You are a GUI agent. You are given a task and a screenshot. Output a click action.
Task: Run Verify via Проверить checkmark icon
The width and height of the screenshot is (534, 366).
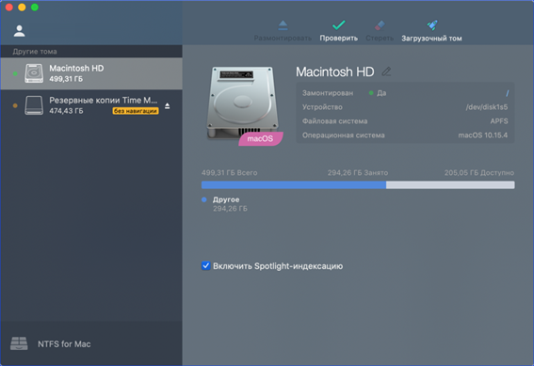click(x=338, y=24)
